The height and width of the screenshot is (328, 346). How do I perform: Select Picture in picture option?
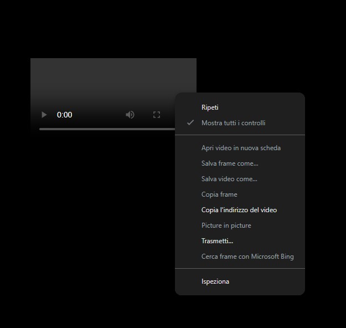point(240,225)
